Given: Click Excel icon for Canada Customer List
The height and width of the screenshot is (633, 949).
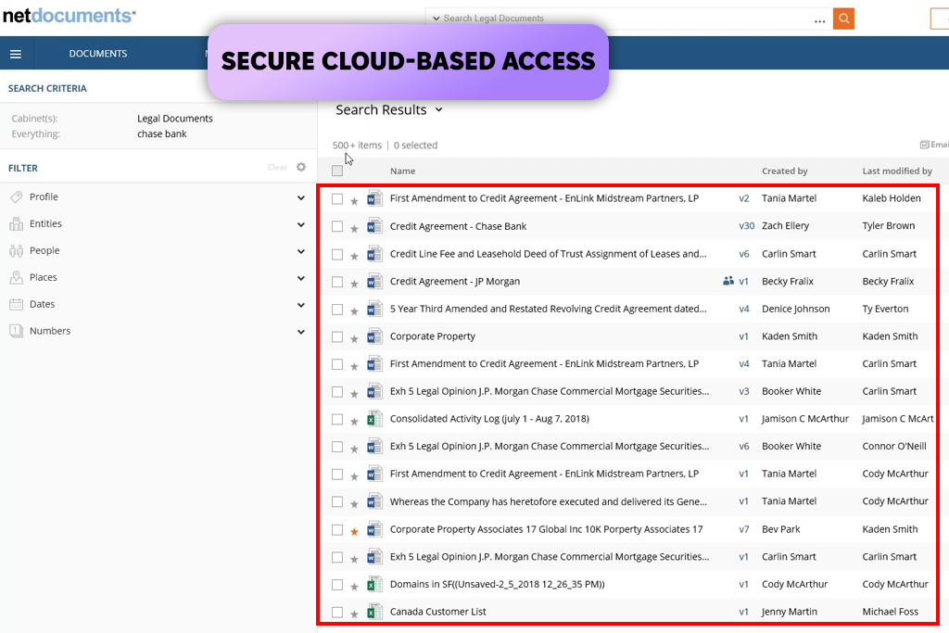Looking at the screenshot, I should 374,612.
